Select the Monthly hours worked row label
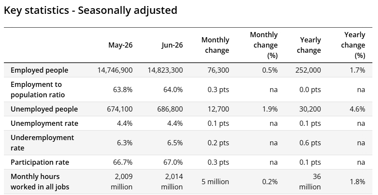The height and width of the screenshot is (195, 378). tap(40, 182)
